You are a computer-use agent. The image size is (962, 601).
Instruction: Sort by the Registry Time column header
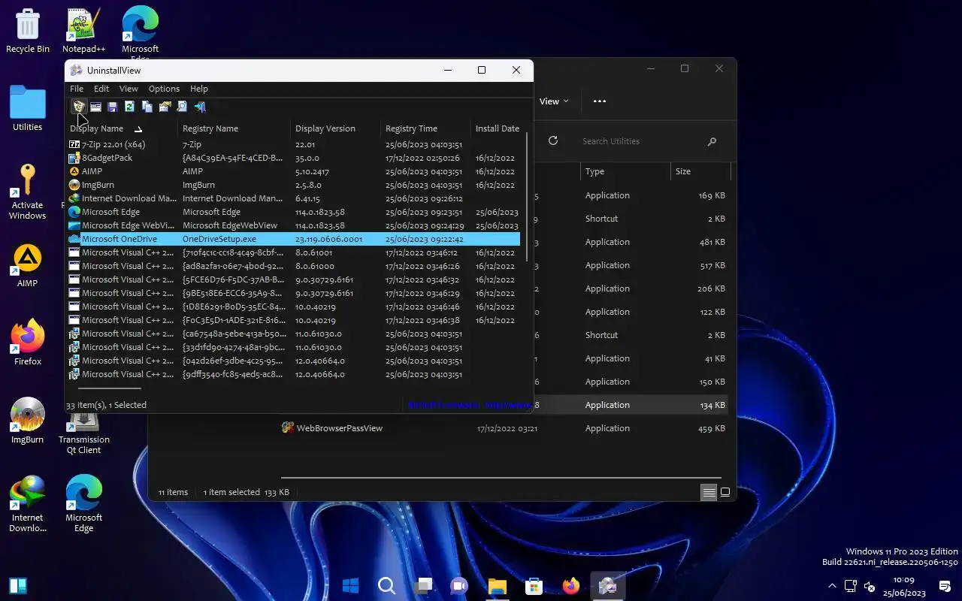point(425,128)
